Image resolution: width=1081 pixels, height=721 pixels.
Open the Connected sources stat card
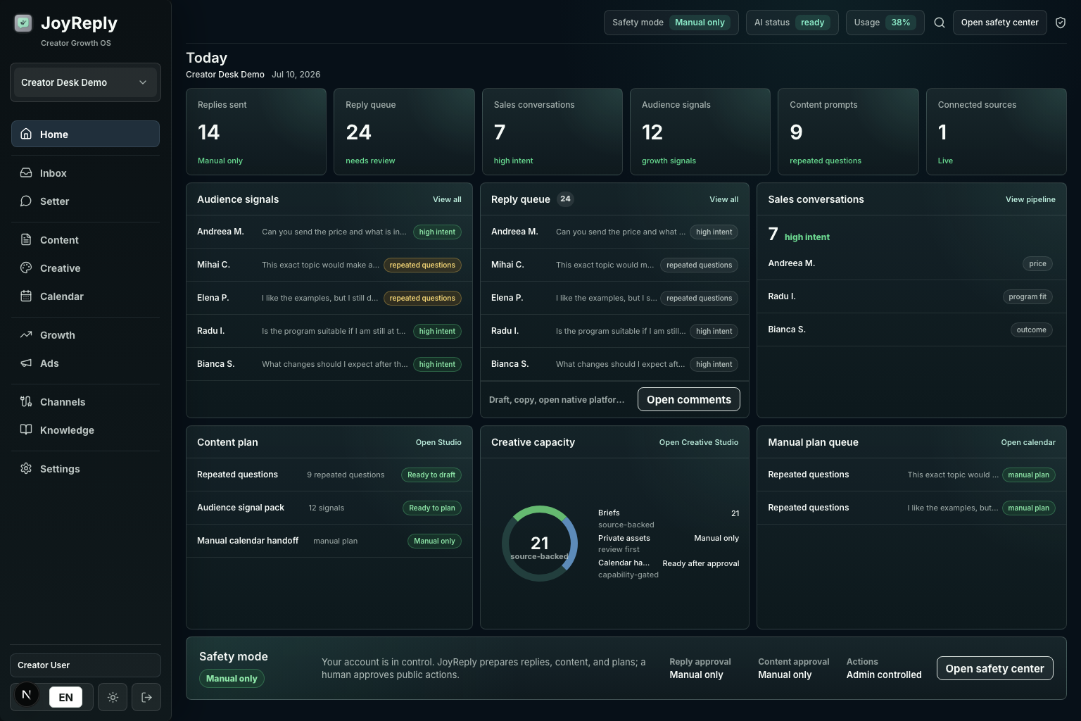pyautogui.click(x=996, y=132)
